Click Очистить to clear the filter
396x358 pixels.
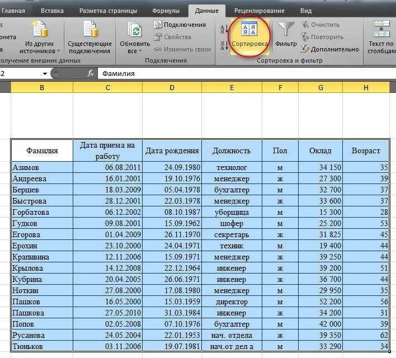320,25
